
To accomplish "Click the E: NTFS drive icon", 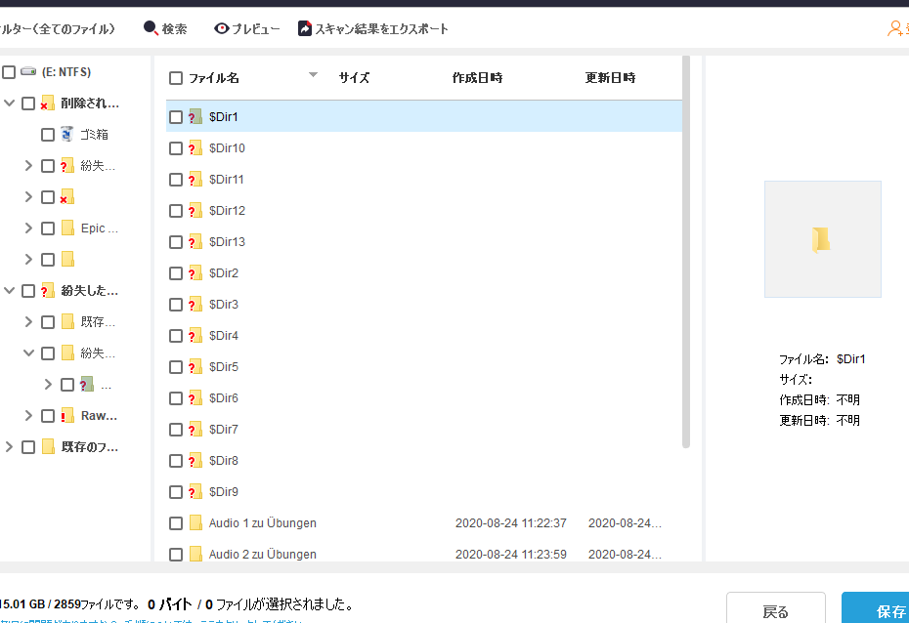I will 28,72.
